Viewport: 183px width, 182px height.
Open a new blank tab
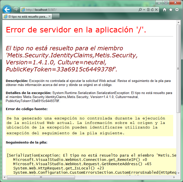[56, 16]
